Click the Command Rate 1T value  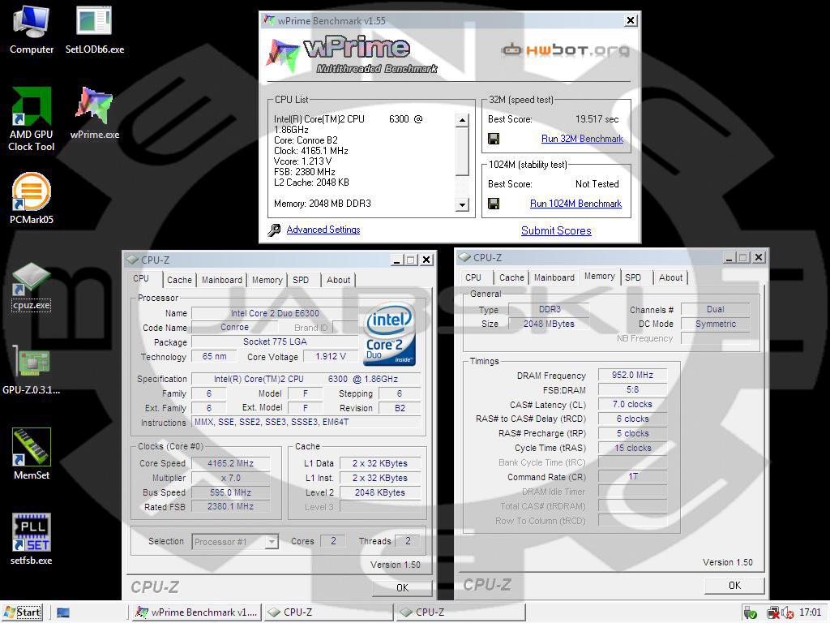coord(632,477)
